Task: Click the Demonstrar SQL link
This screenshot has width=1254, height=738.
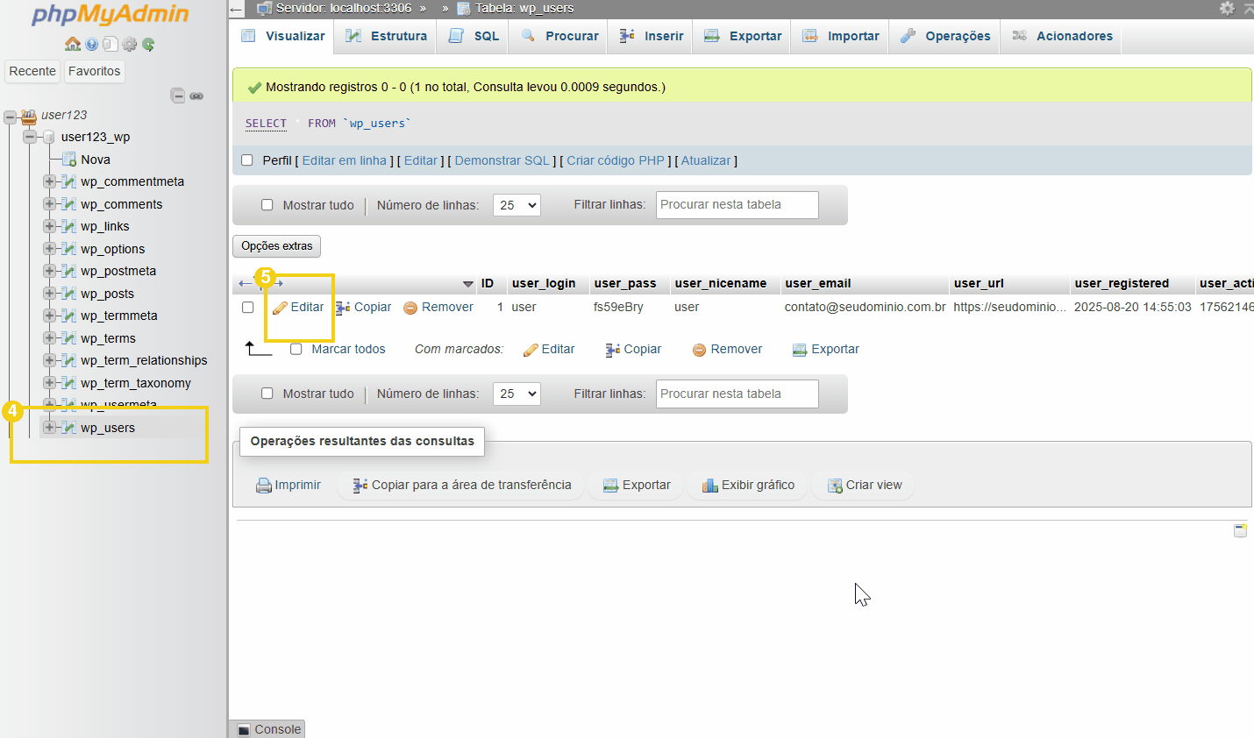Action: point(502,160)
